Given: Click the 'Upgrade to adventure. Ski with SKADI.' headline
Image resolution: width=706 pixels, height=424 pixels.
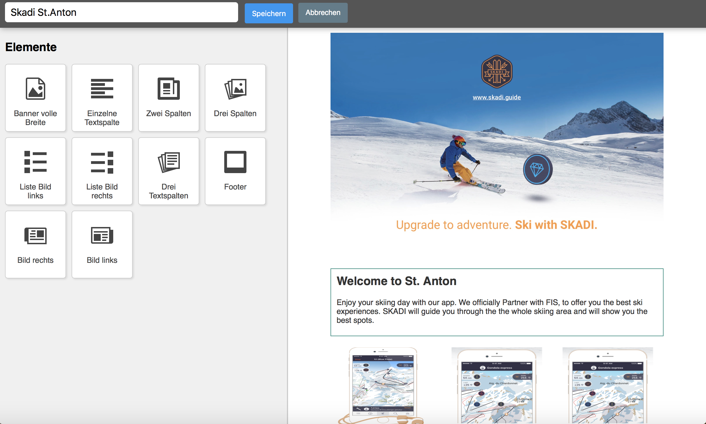Looking at the screenshot, I should (x=496, y=225).
